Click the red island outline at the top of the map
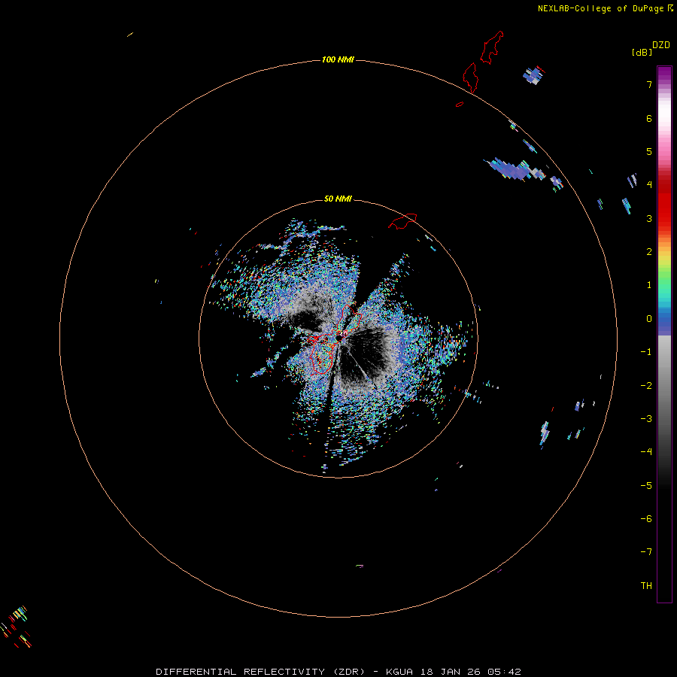677x677 pixels. [x=492, y=47]
